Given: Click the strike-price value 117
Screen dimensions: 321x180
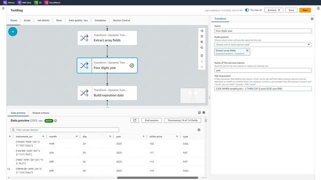Looking at the screenshot, I should click(151, 152).
